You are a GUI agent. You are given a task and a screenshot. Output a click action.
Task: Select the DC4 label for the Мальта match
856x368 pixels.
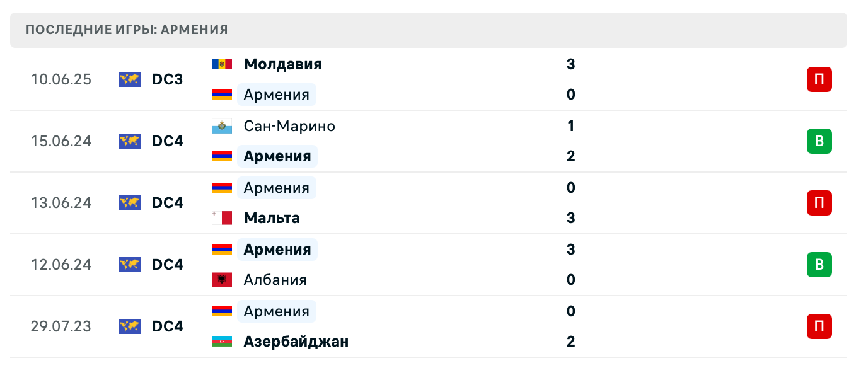[166, 203]
